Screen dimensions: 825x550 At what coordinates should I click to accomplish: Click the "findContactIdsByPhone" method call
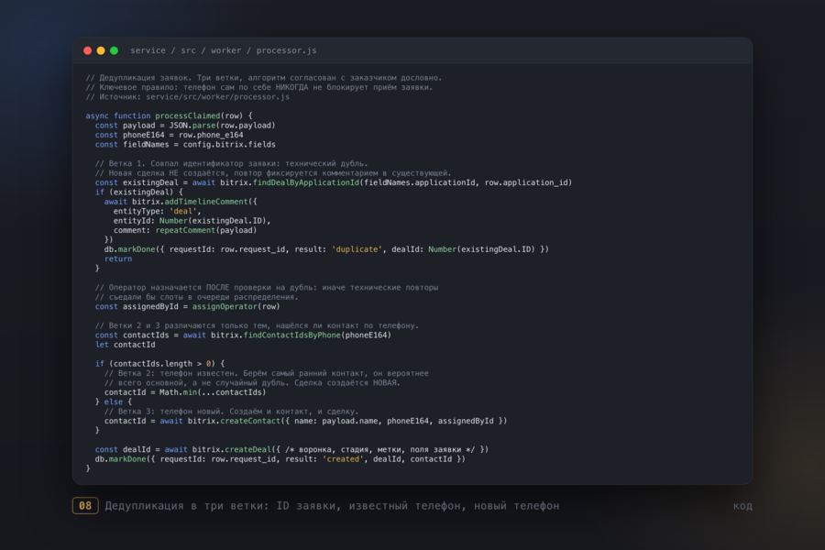292,335
